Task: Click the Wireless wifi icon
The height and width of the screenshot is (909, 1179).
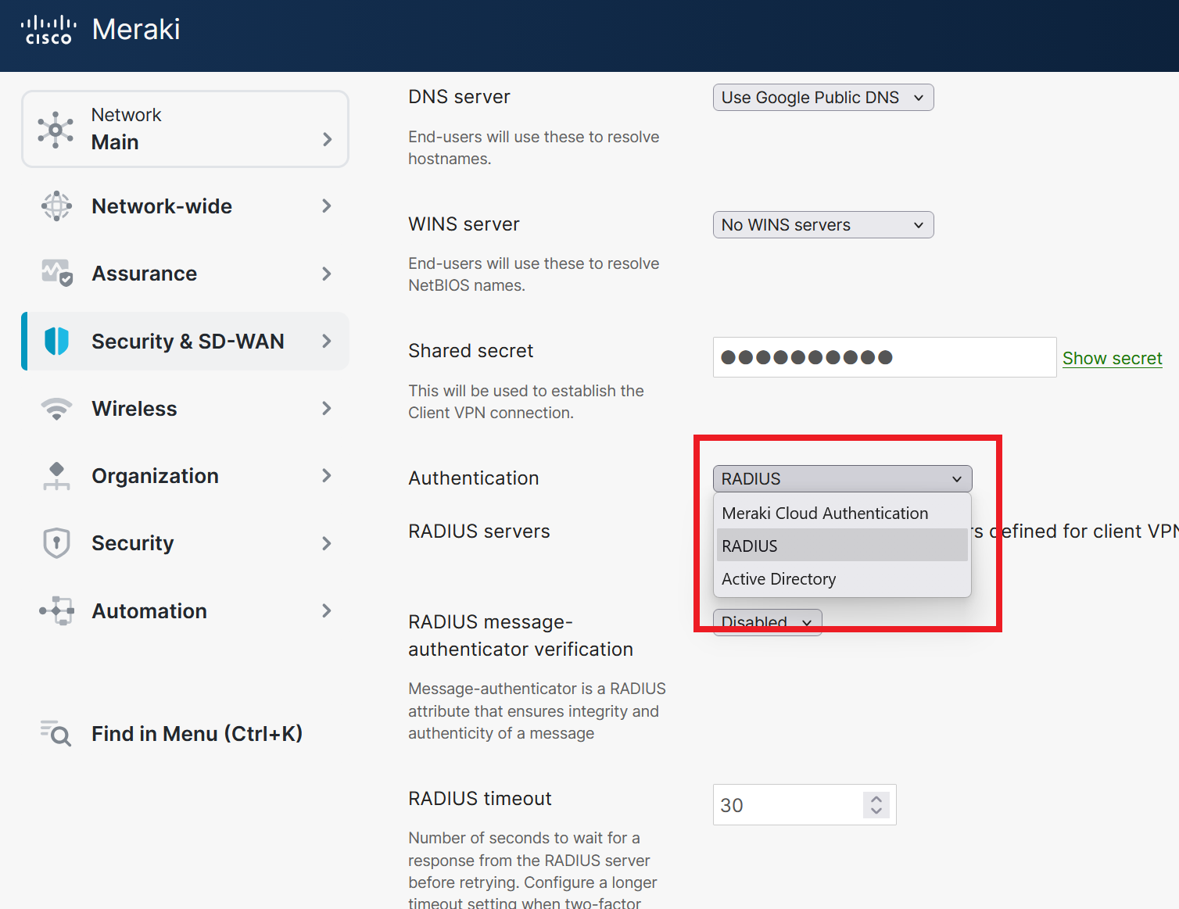Action: click(56, 409)
